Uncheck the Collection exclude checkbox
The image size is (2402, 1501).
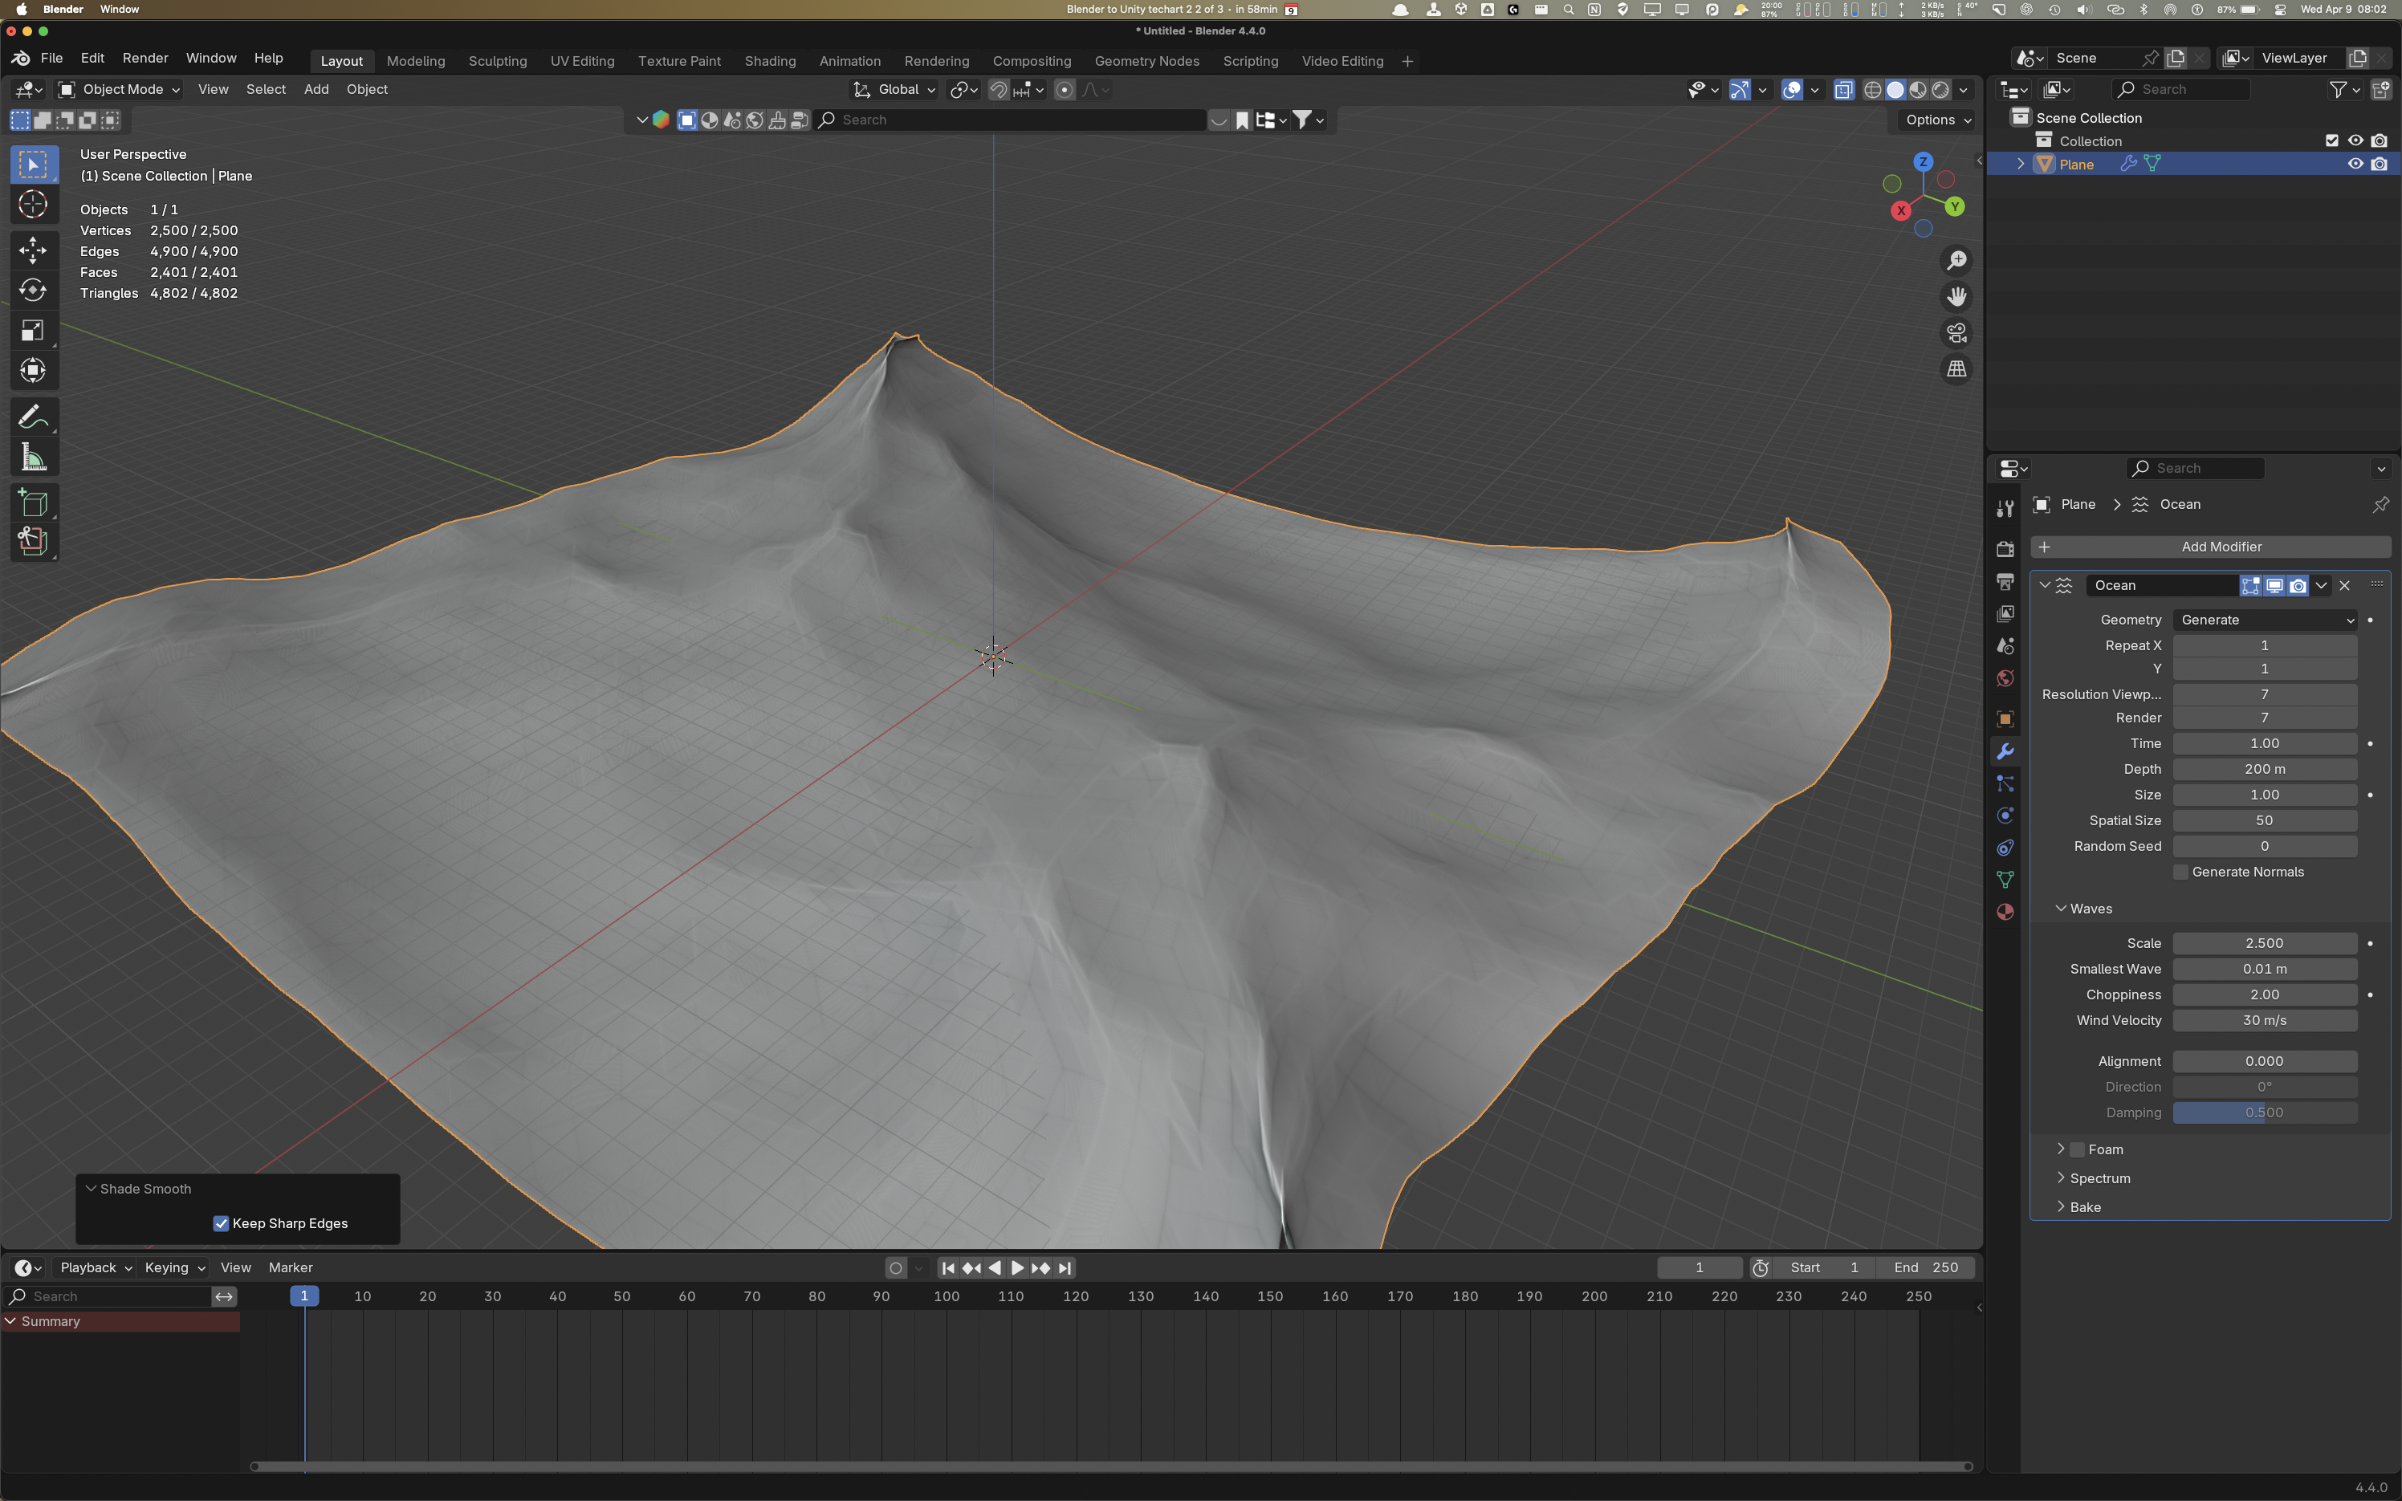click(2331, 141)
